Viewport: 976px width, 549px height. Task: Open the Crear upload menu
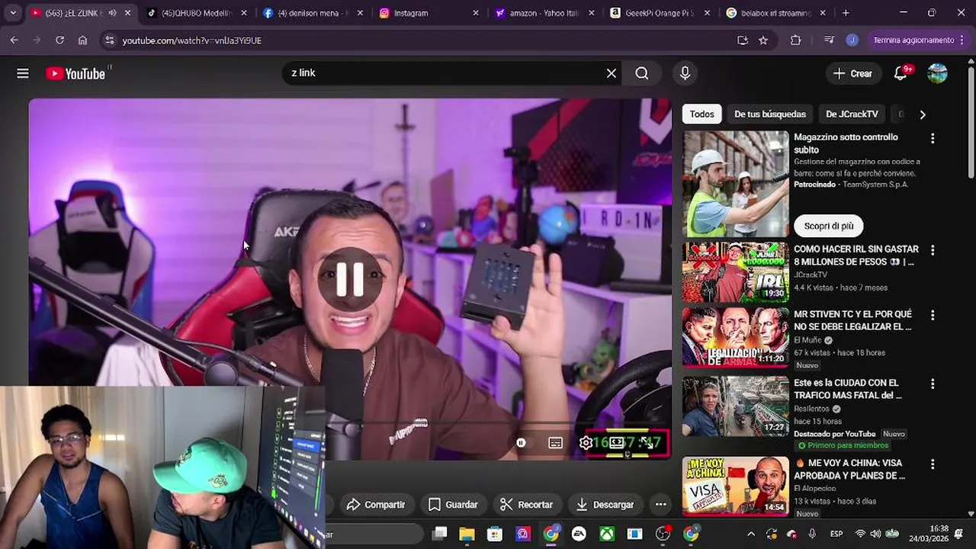[x=852, y=73]
